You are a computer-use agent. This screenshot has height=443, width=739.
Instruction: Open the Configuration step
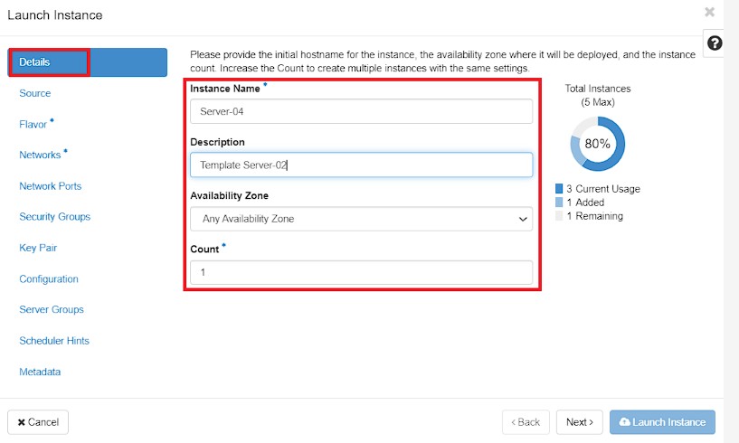click(x=49, y=279)
